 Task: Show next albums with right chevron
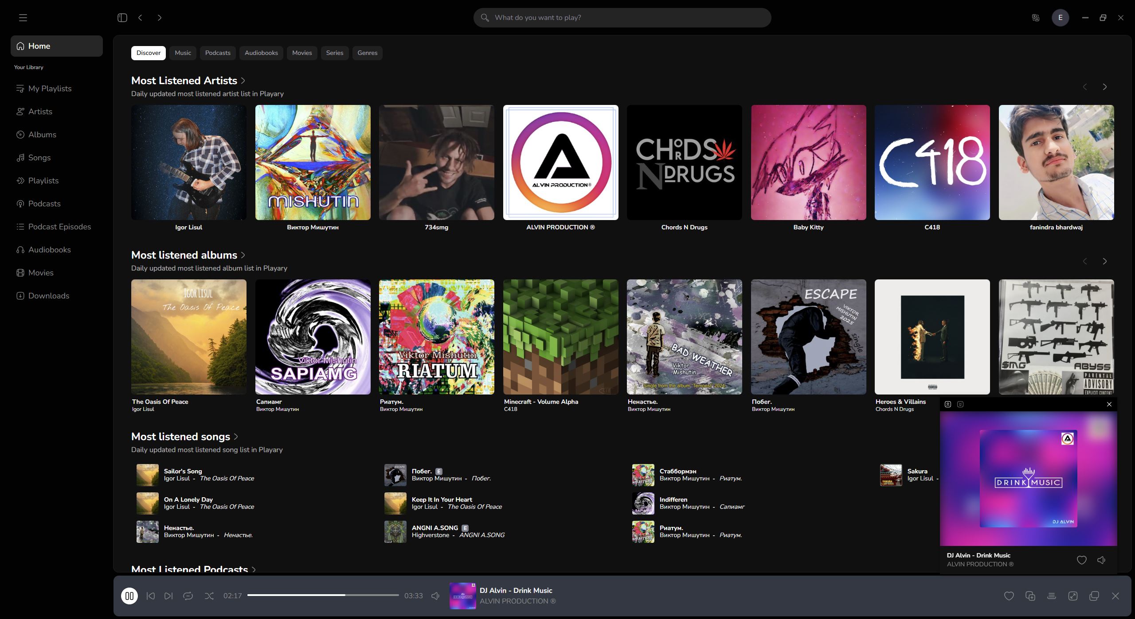(1105, 261)
